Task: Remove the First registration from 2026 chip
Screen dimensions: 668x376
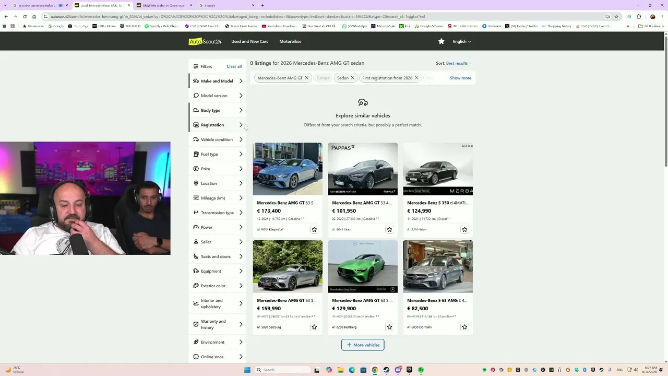Action: (x=416, y=78)
